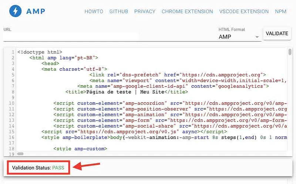Click line number 17 in the gutter
Viewport: 296px width, 184px height.
11,143
